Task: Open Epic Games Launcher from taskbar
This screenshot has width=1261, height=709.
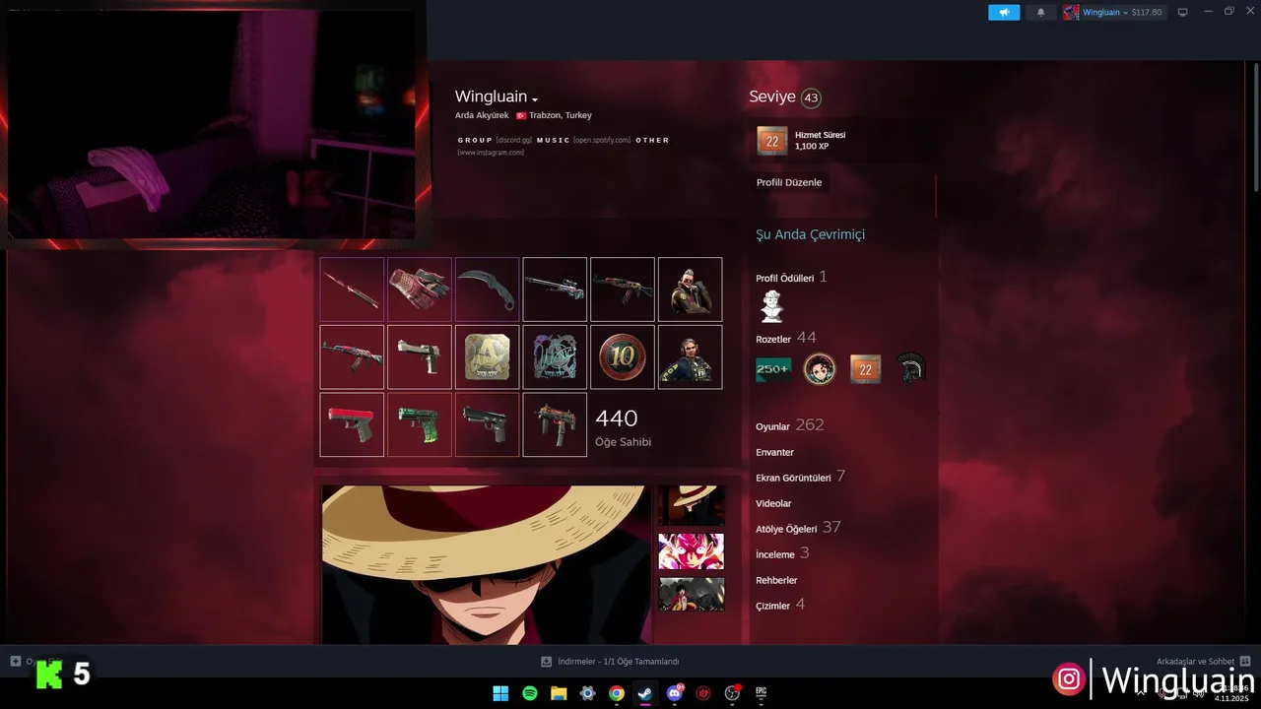Action: pyautogui.click(x=762, y=693)
